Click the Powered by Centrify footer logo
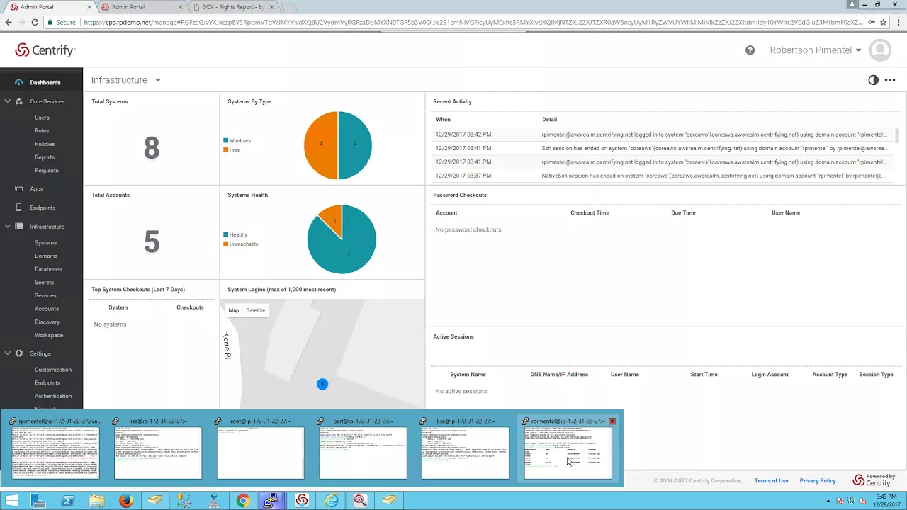 [x=873, y=480]
